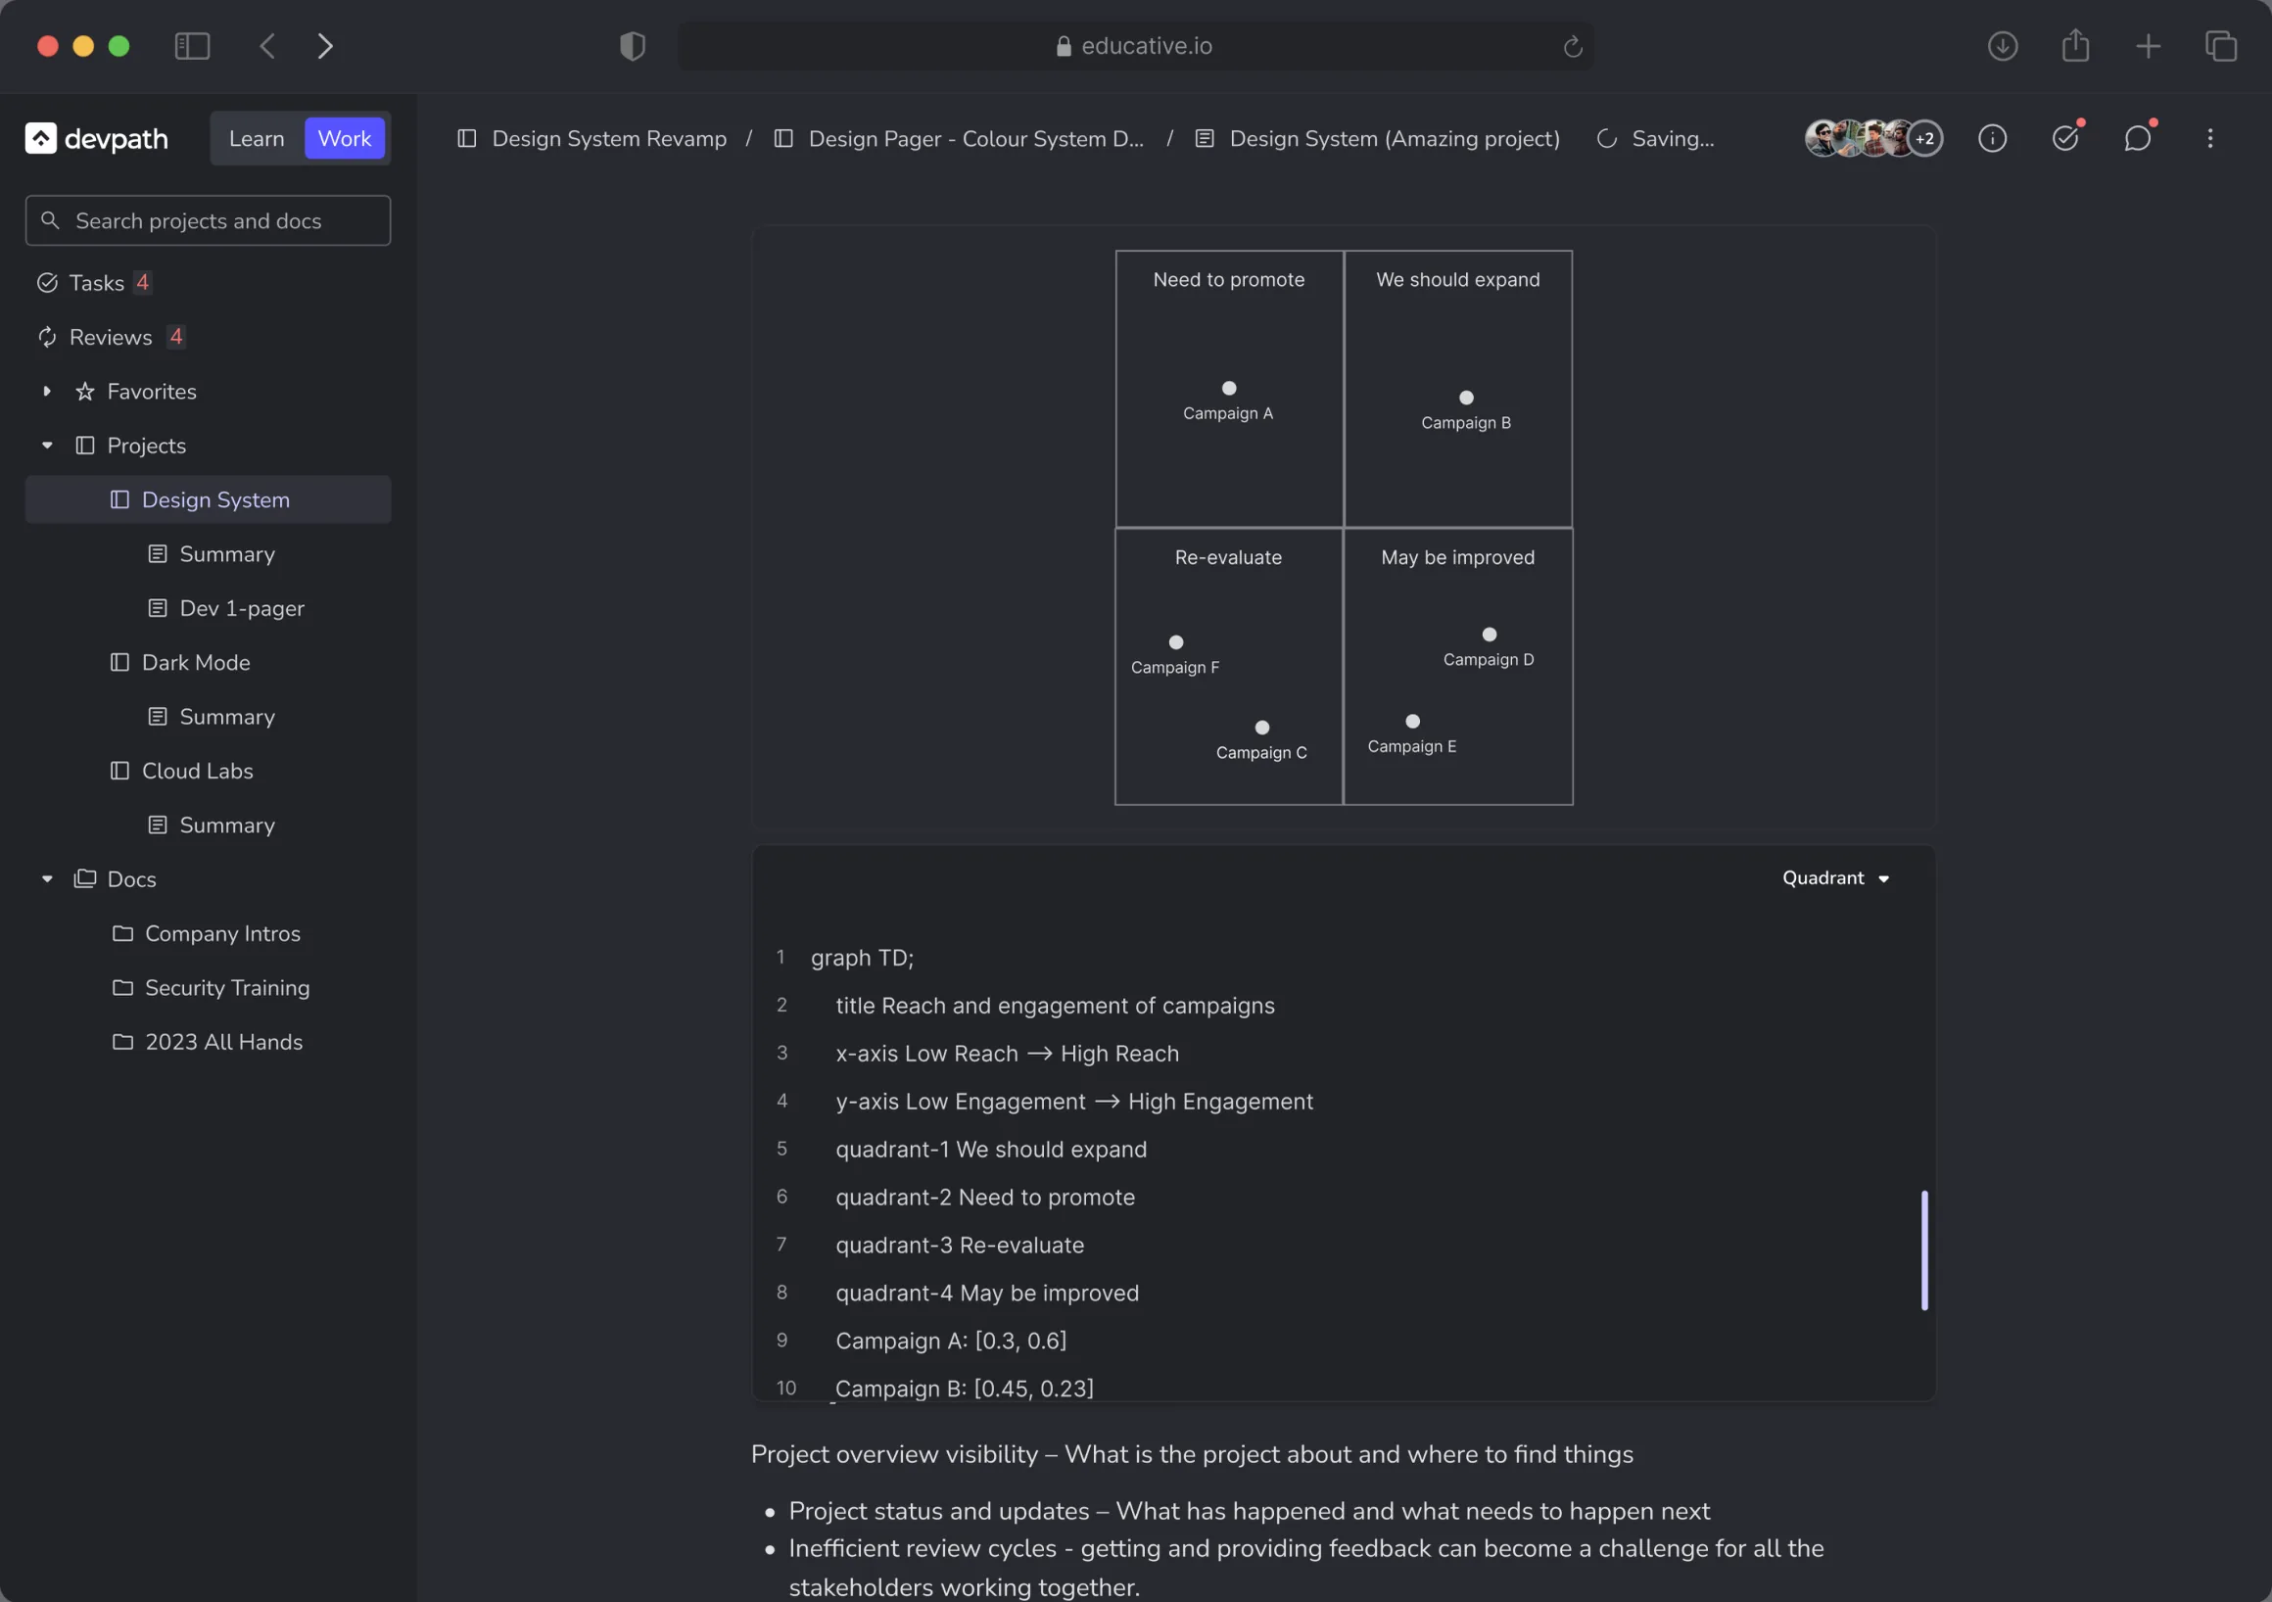Image resolution: width=2272 pixels, height=1602 pixels.
Task: Focus the Search projects and docs field
Action: 208,219
